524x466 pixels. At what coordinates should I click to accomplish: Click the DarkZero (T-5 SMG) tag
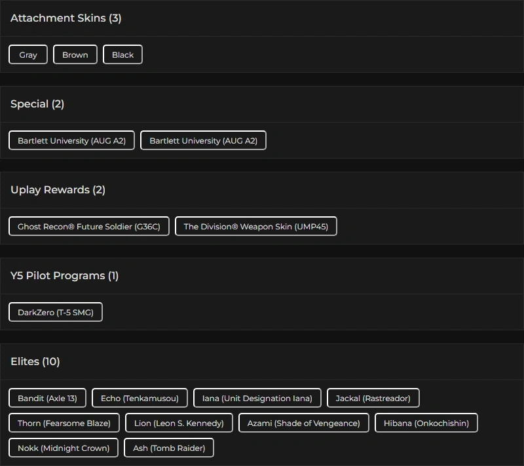[x=56, y=312]
